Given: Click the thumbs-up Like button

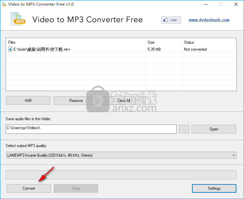Looking at the screenshot, I should (171, 20).
